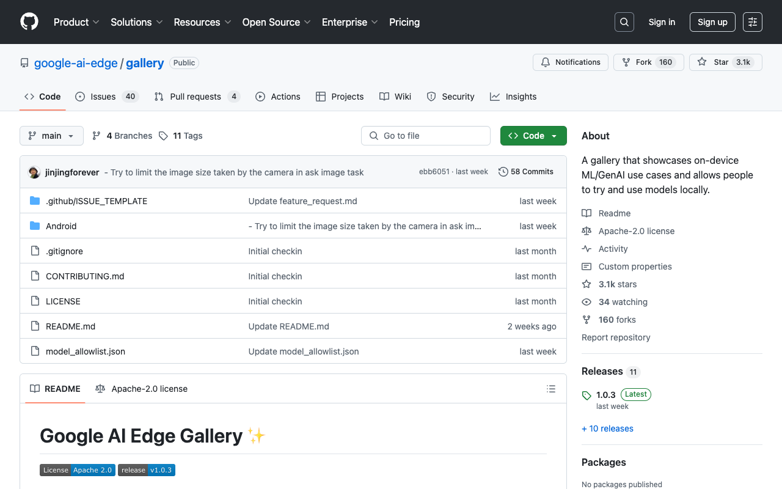Click the Update model_allowlist.json commit message
Viewport: 782px width, 489px height.
pos(304,351)
